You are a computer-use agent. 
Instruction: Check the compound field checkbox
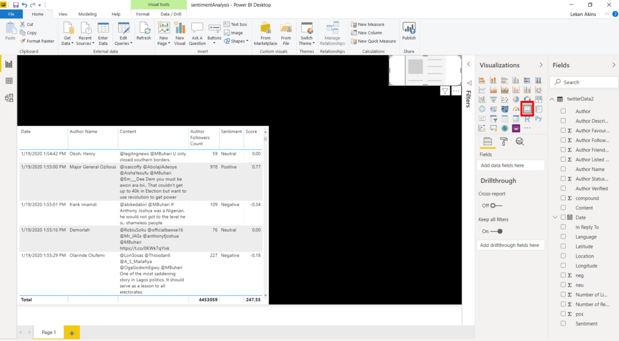[563, 198]
